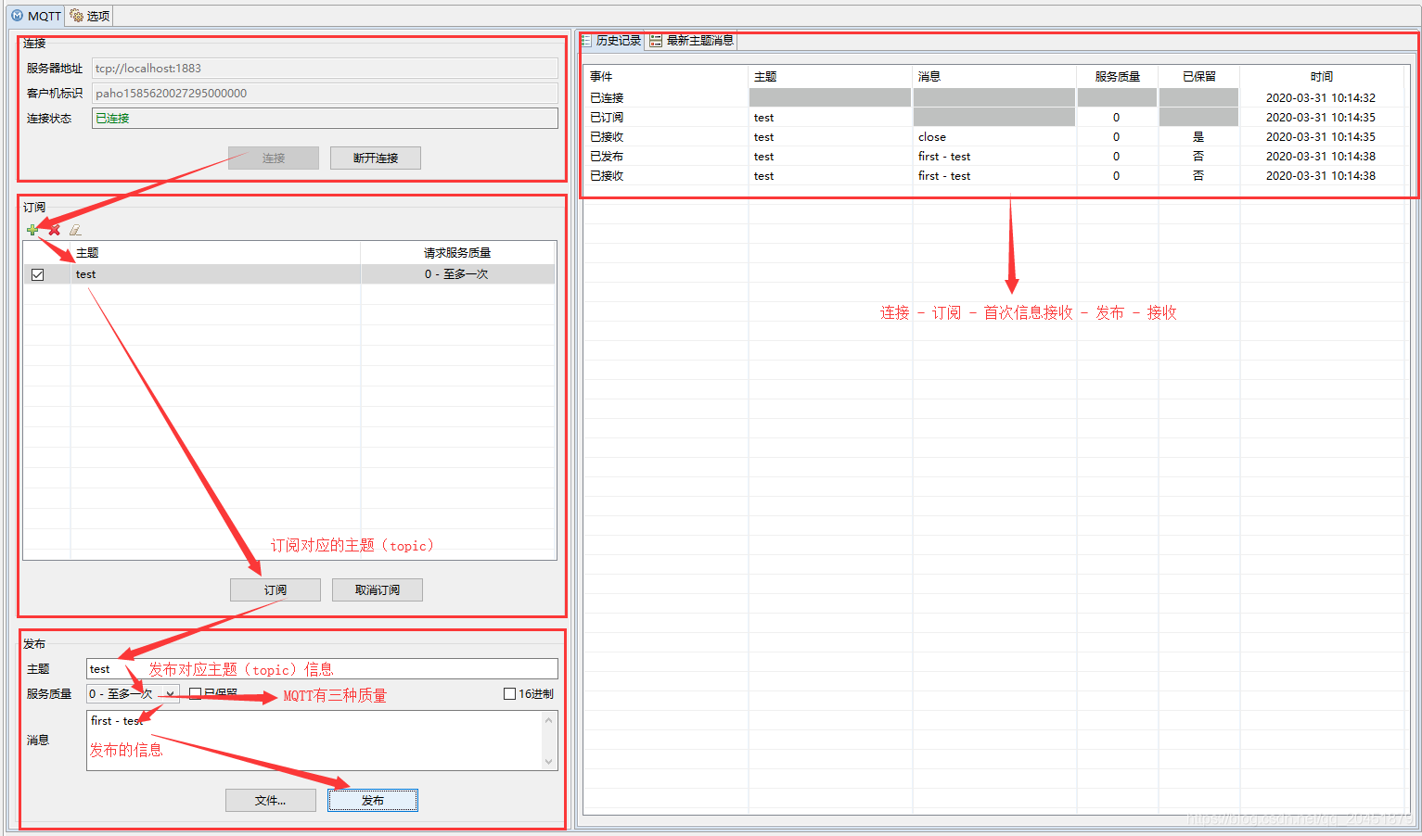The width and height of the screenshot is (1422, 836).
Task: Select the 已订阅 event row
Action: [994, 117]
